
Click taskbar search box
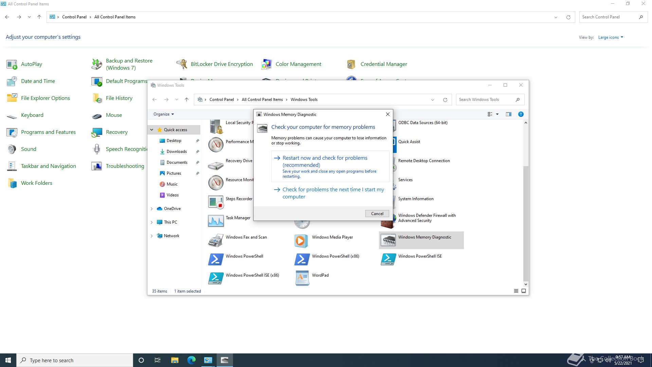tap(74, 360)
